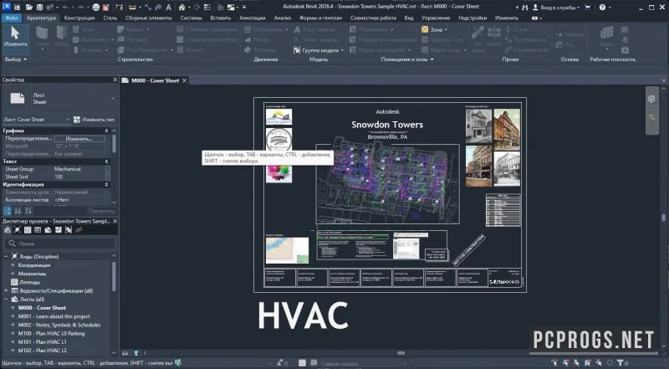
Task: Close the M000 - Cover Sheet view tab
Action: (184, 80)
